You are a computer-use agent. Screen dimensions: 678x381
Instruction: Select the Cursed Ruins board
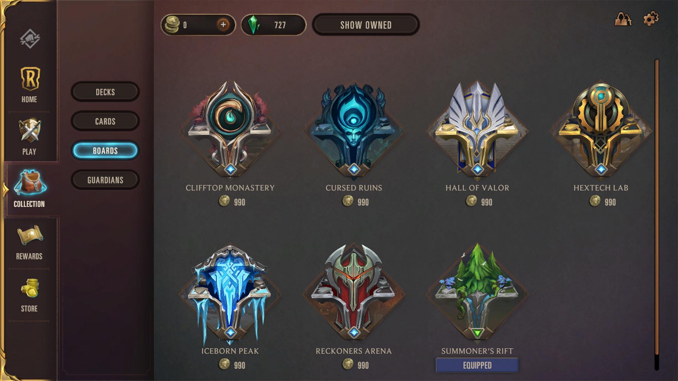[x=353, y=129]
